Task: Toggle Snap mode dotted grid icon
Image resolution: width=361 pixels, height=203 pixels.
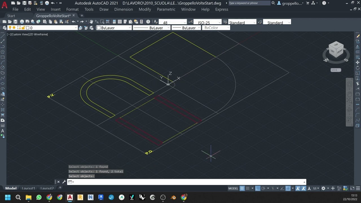Action: (248, 188)
